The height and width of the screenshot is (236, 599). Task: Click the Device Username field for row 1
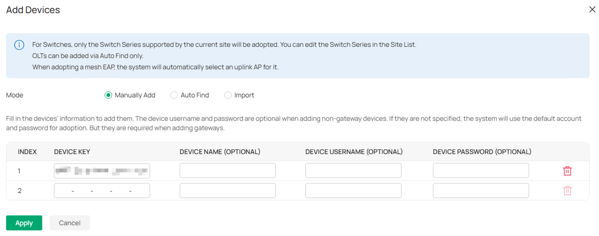(353, 170)
